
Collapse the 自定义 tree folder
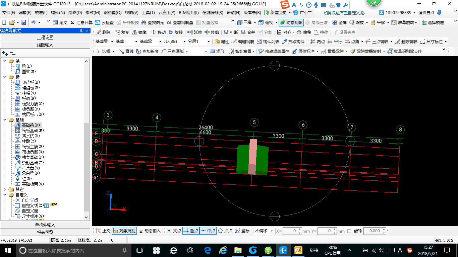coord(5,195)
